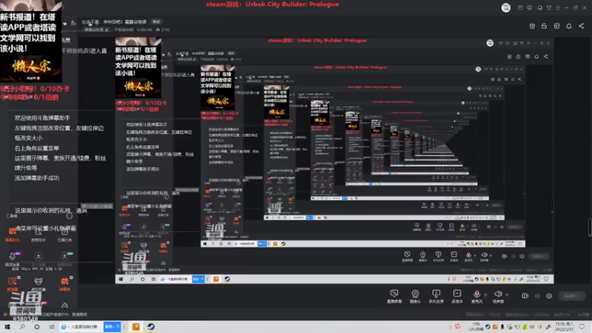Click the stream preview canvas in the main window
592x333 pixels.
tap(334, 161)
